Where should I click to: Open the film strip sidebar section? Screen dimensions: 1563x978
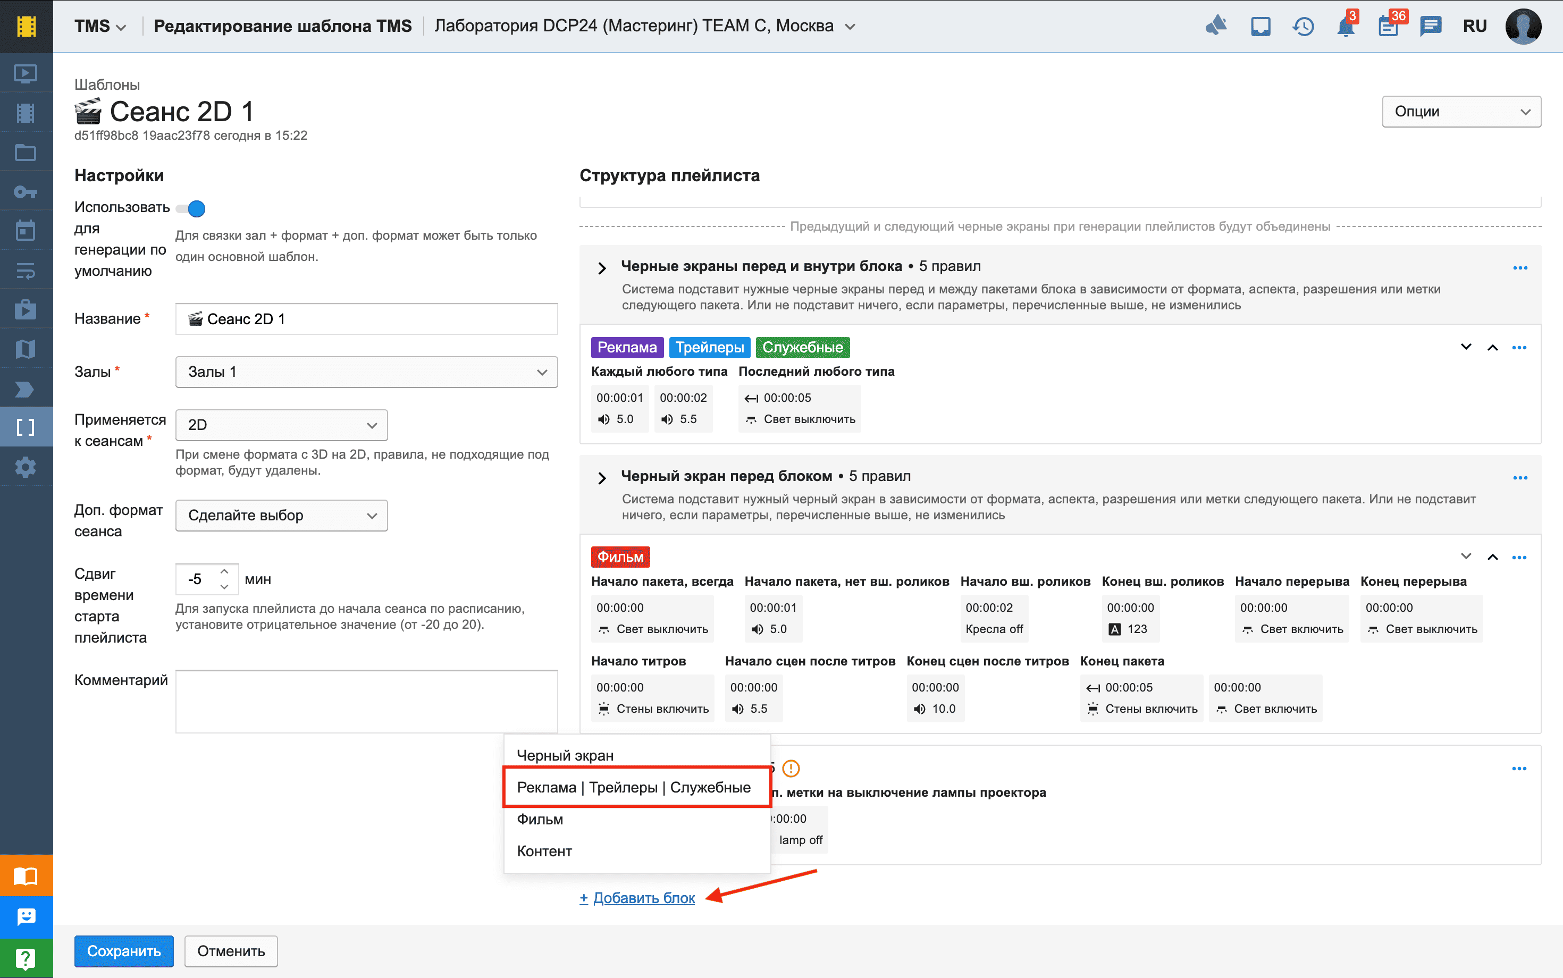(x=26, y=113)
